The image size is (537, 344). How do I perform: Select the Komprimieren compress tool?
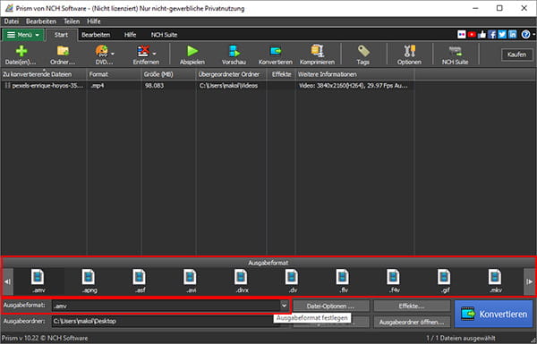pos(317,55)
